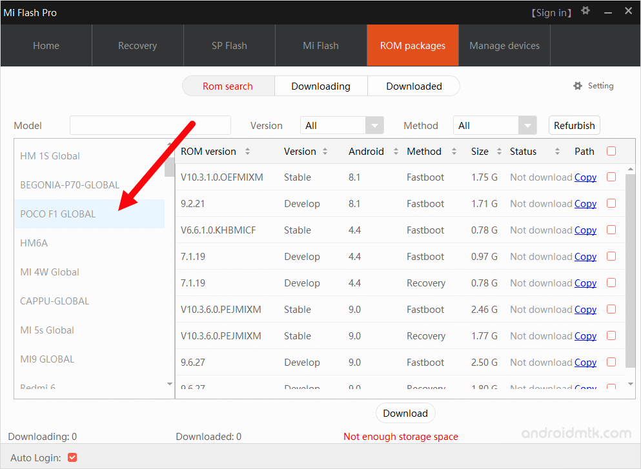Click Copy link for 9.2.21 ROM
The height and width of the screenshot is (469, 641).
tap(585, 204)
